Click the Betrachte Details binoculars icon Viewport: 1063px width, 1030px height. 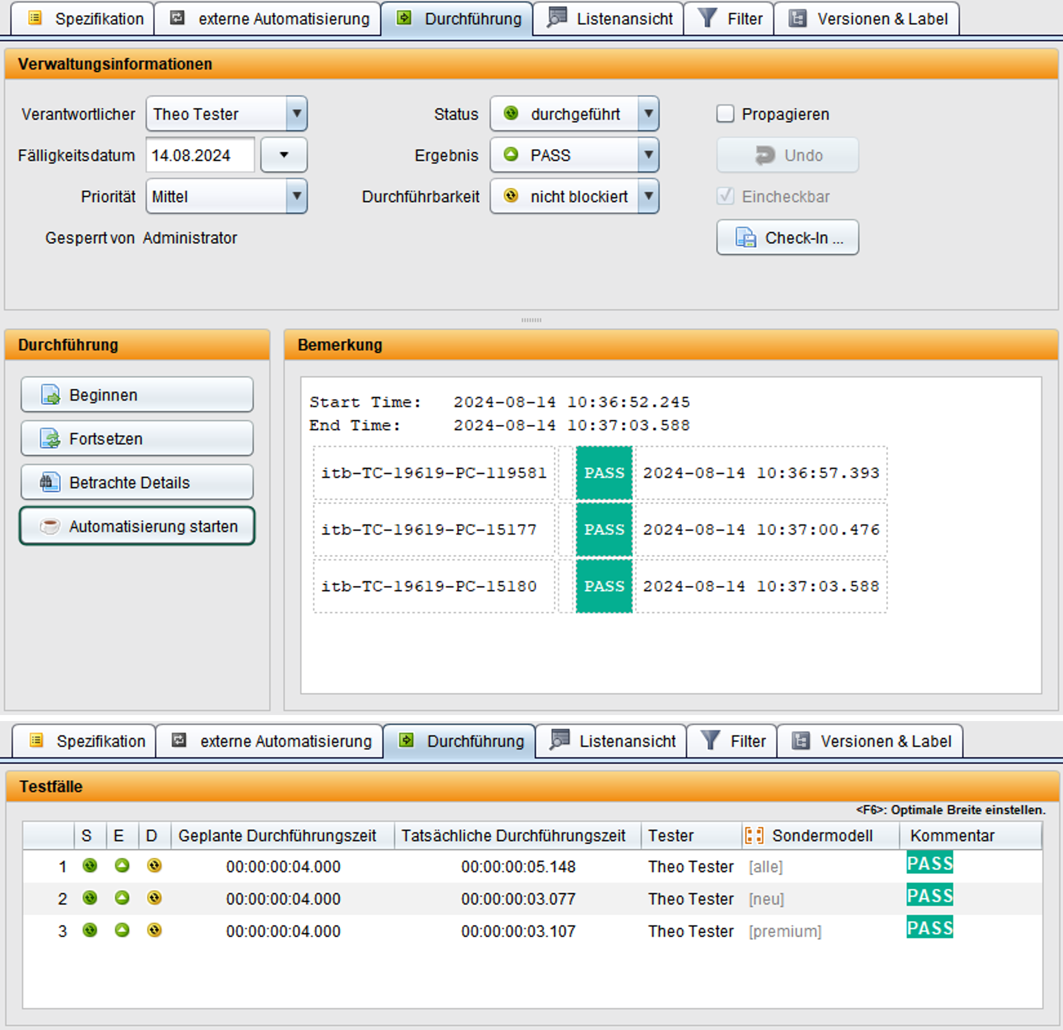pos(50,482)
